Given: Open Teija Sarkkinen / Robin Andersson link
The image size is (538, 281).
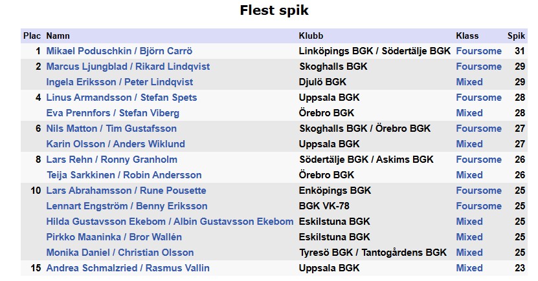Looking at the screenshot, I should coord(124,175).
